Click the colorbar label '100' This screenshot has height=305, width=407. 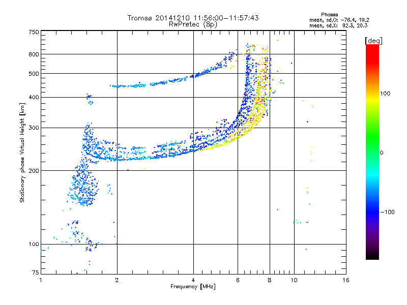[x=385, y=94]
